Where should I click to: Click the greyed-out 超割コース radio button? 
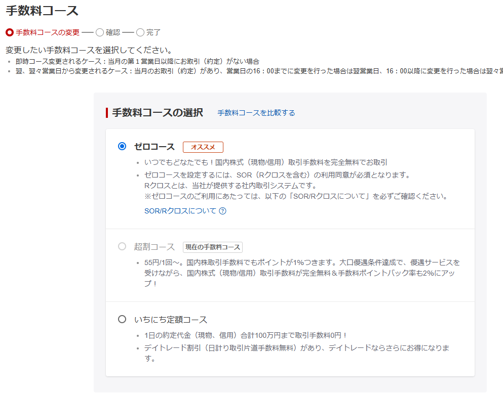click(122, 246)
